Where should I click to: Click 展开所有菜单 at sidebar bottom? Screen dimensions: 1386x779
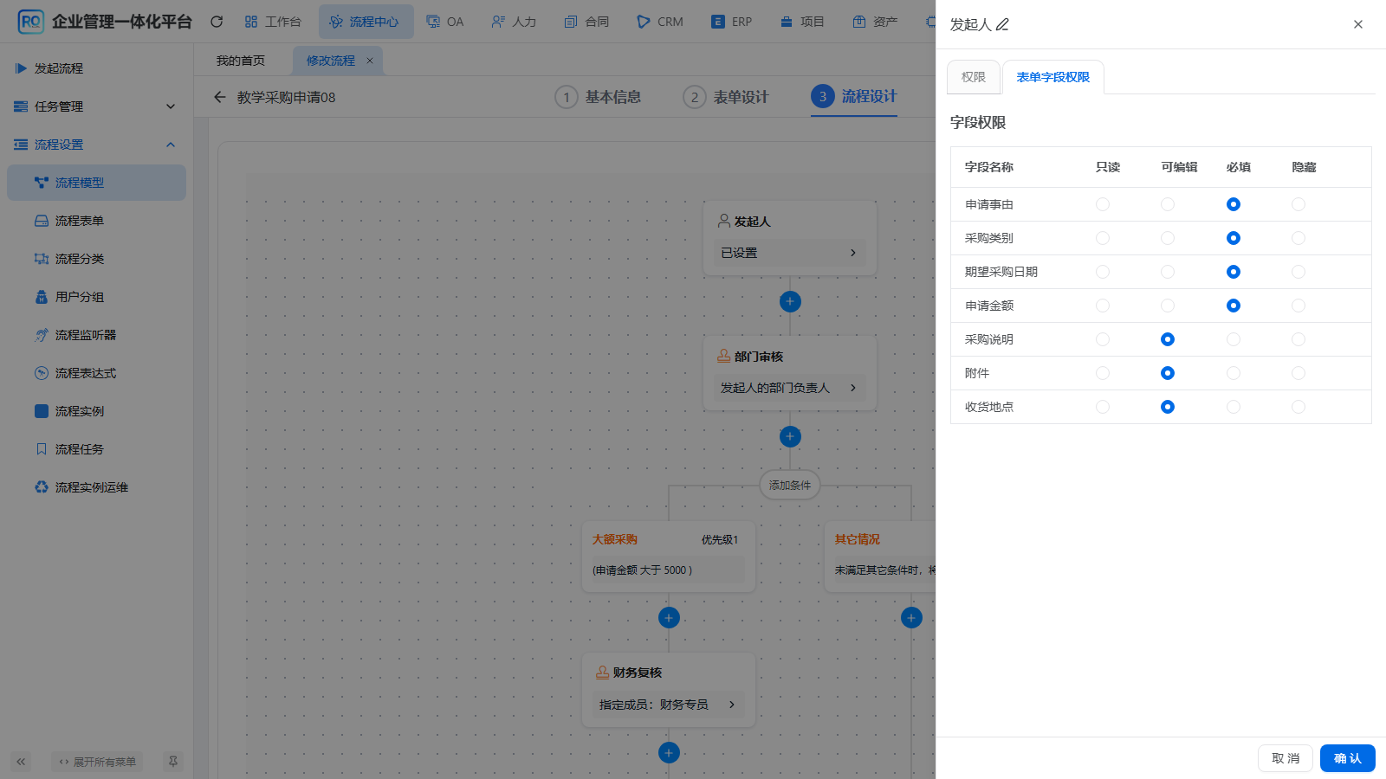point(97,762)
